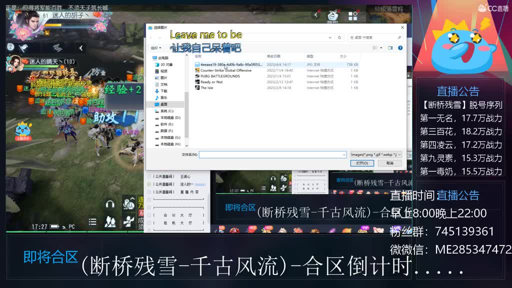Open 本地磁盘 (G:) drive
Viewport: 512px width, 288px height.
pyautogui.click(x=167, y=137)
